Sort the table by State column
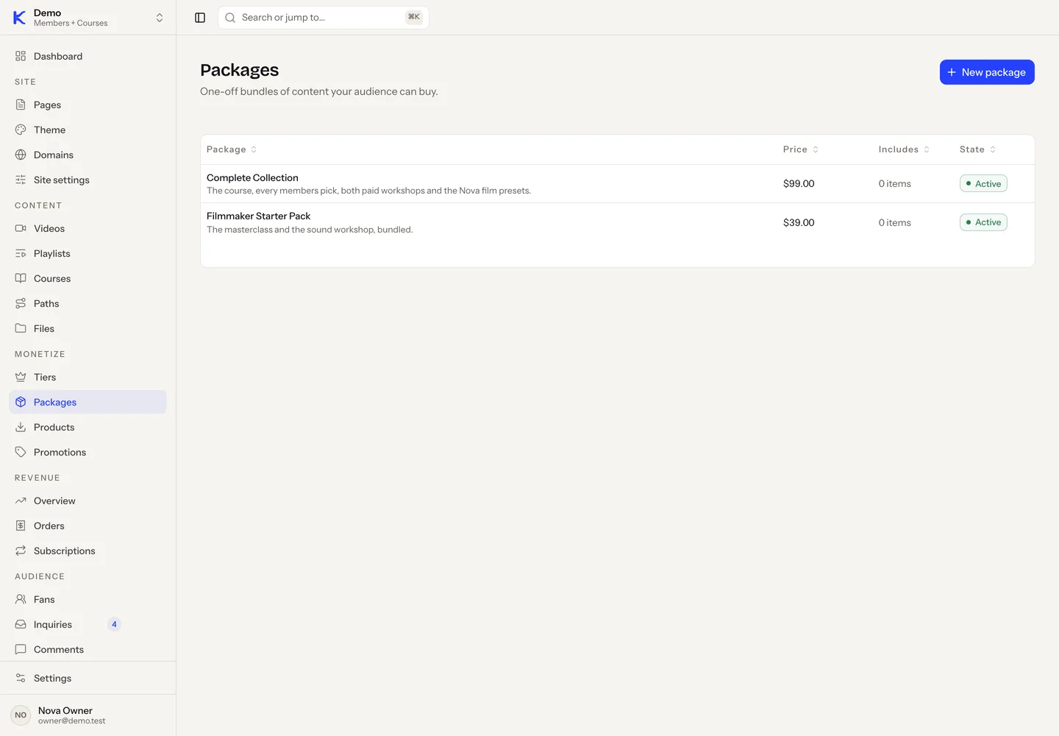1059x736 pixels. 978,149
